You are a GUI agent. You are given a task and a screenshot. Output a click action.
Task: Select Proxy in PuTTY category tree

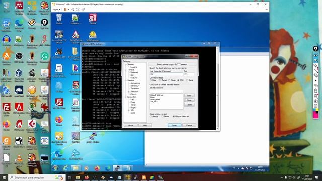(x=133, y=102)
